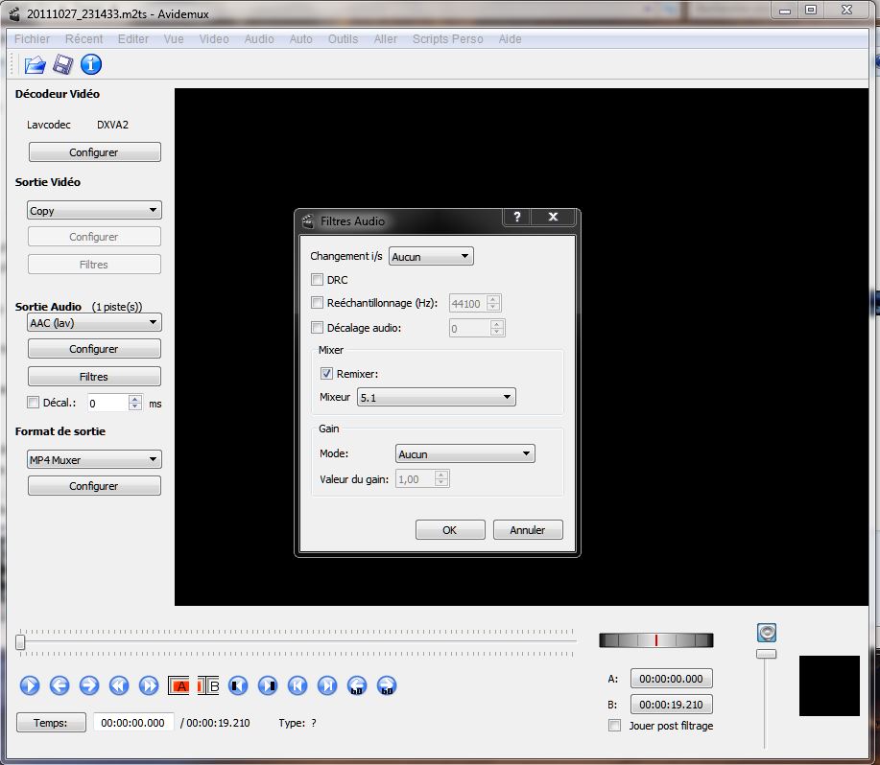The width and height of the screenshot is (880, 765).
Task: Click the Save video floppy icon
Action: pyautogui.click(x=63, y=65)
